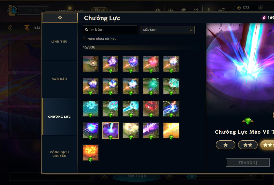Click the two-star level button

point(248,145)
